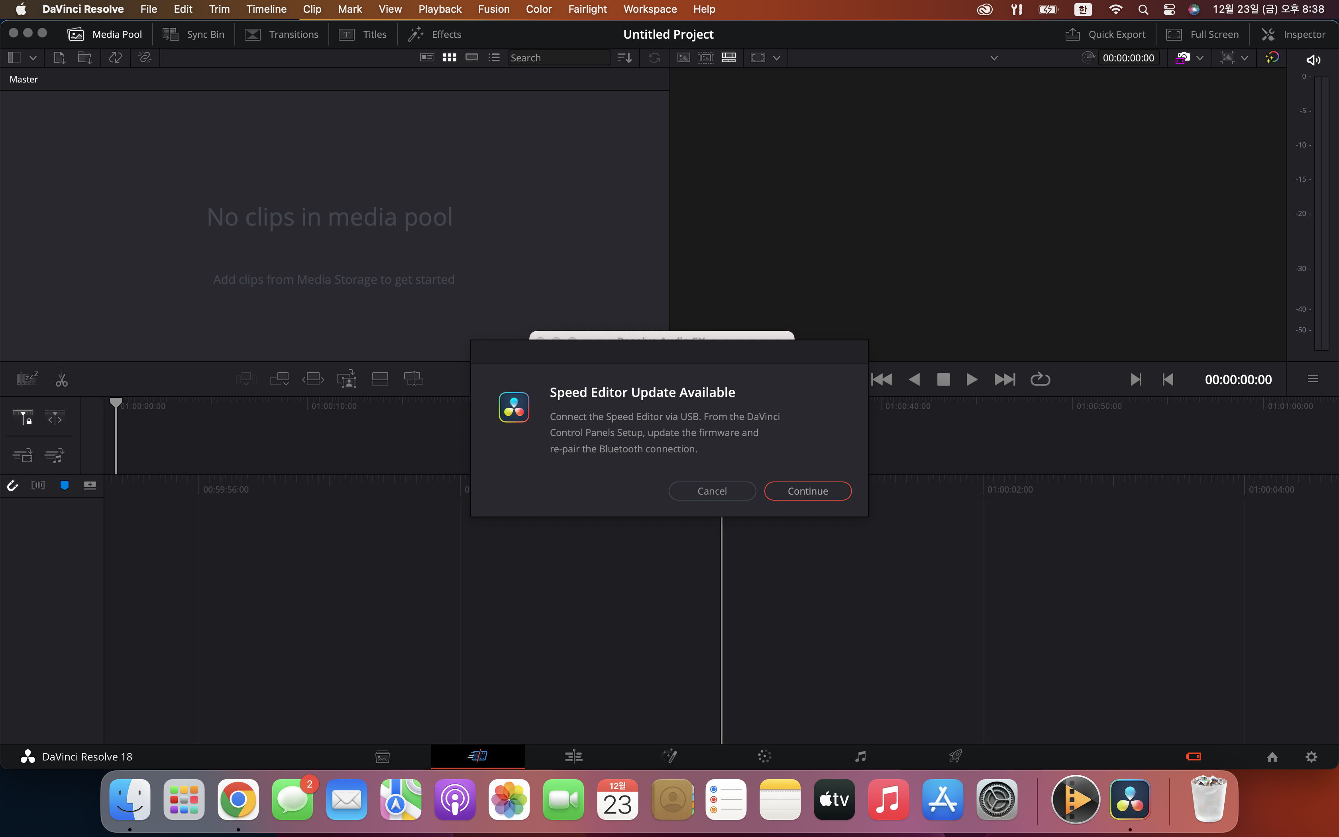Open the Boring Detector icon
Viewport: 1339px width, 837px height.
point(27,379)
